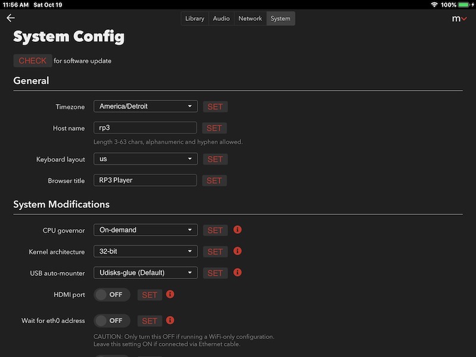Switch to the Audio tab
The image size is (476, 357).
[x=221, y=18]
